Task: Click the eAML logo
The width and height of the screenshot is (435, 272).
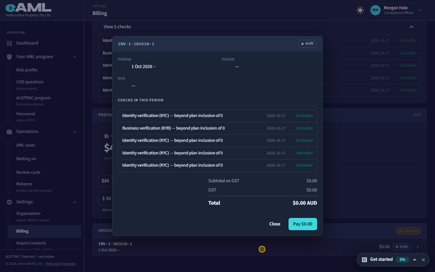Action: (29, 7)
